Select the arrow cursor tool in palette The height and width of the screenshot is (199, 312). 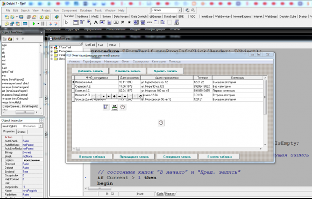66,23
